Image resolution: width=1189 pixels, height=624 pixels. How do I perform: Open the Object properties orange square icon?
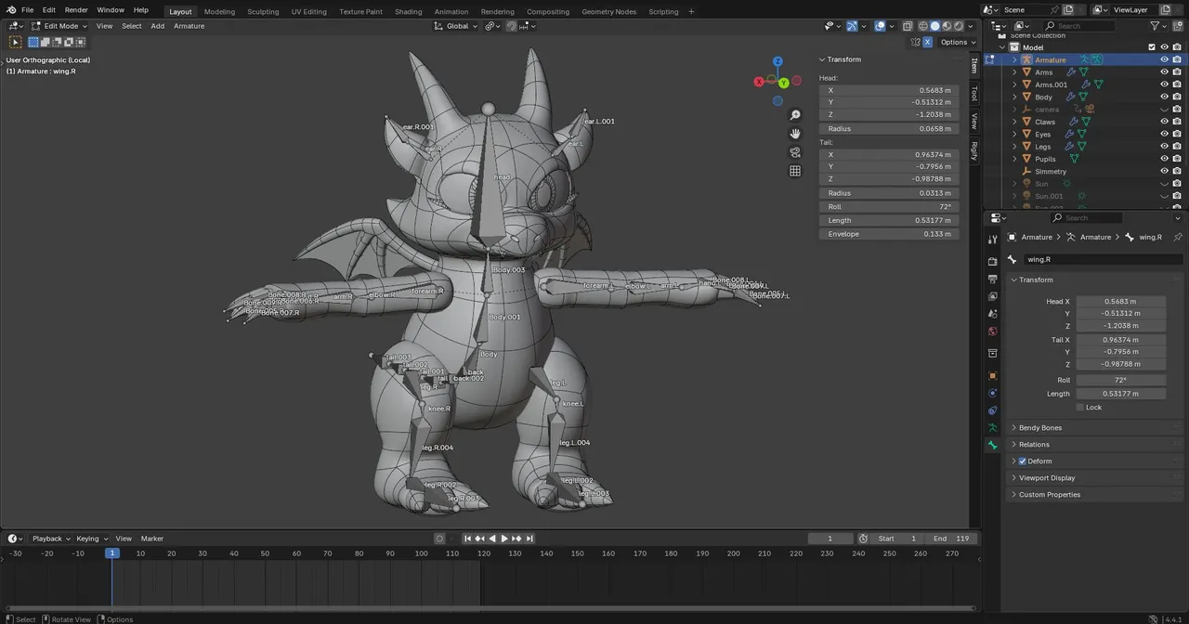[993, 376]
